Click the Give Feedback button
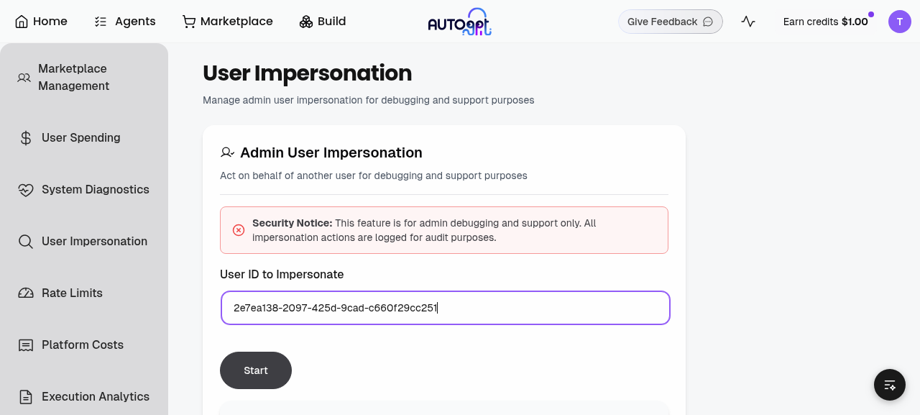 671,22
